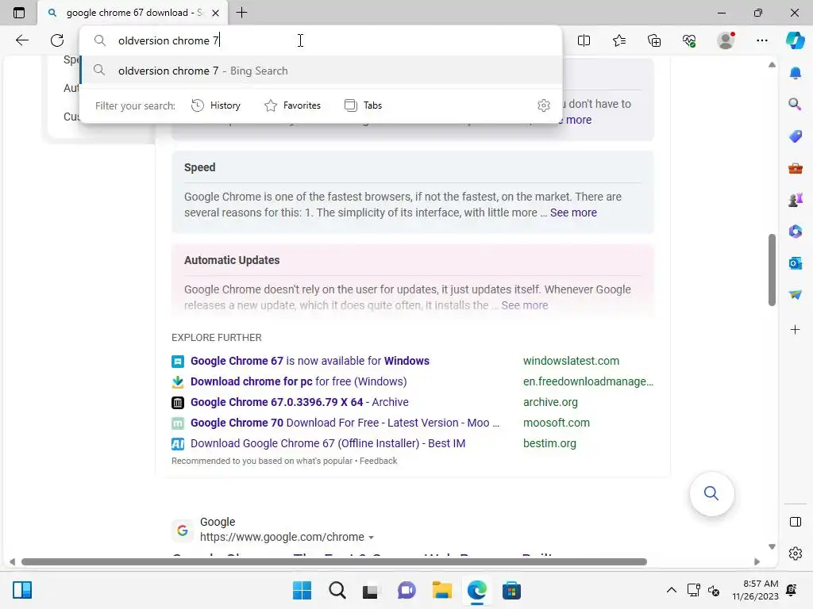The image size is (813, 609).
Task: Filter search by History
Action: coord(216,105)
